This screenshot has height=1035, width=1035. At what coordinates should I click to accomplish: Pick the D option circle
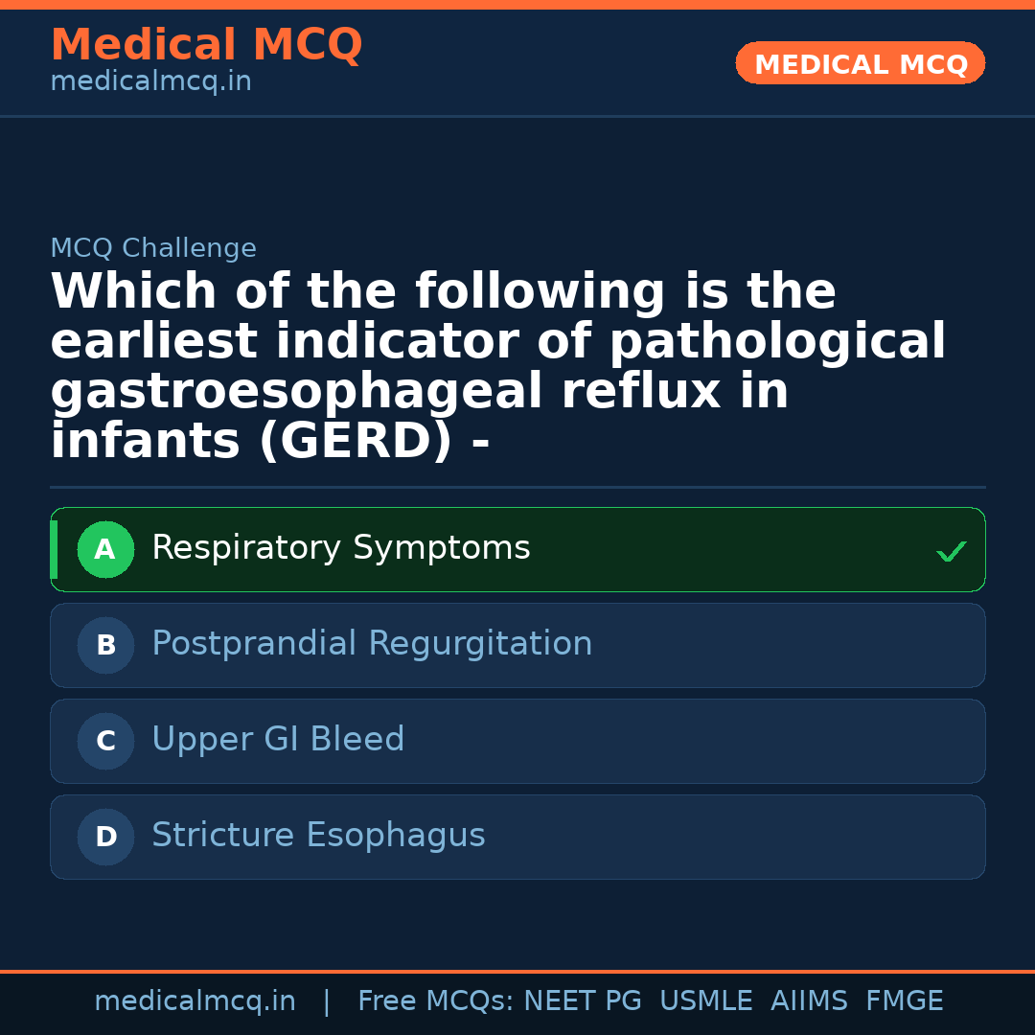point(105,838)
